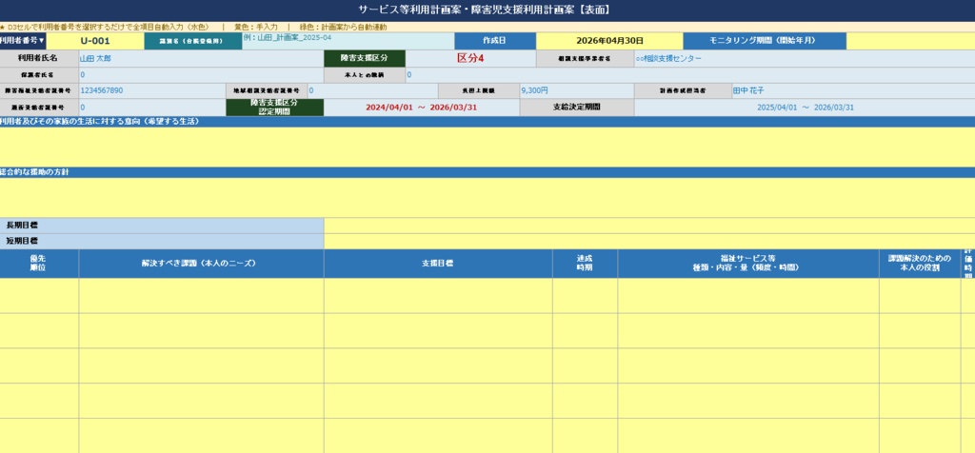Select the yellow 短期目標 input cell
This screenshot has width=975, height=453.
[649, 241]
